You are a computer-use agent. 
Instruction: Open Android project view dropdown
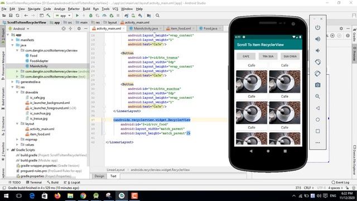[19, 28]
